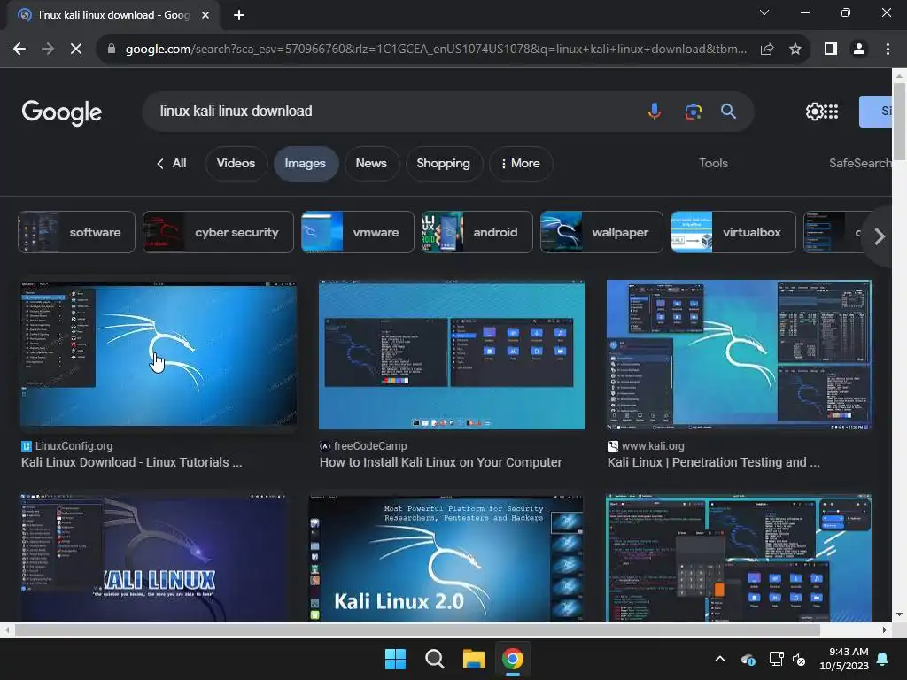Click the horizontal page scrollbar
Screen dimensions: 907x680
416,630
